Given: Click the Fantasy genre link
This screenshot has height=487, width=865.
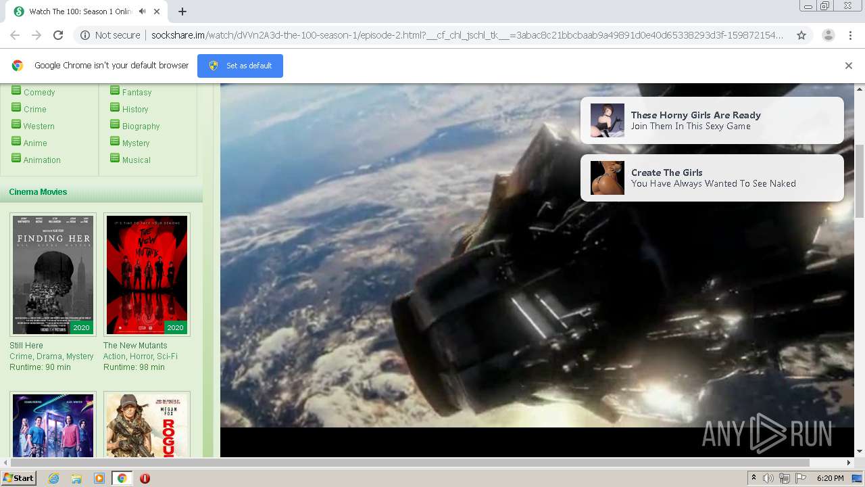Looking at the screenshot, I should coord(137,93).
